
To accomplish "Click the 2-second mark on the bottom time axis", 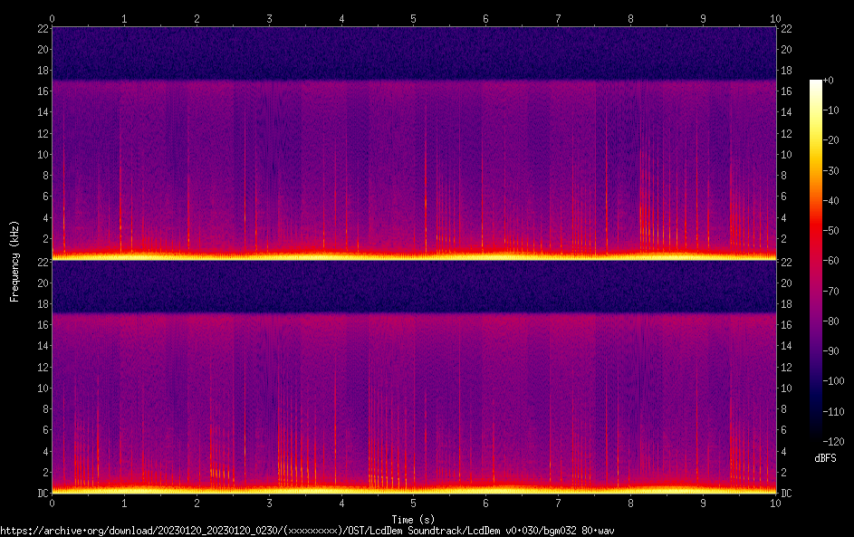I will click(197, 502).
